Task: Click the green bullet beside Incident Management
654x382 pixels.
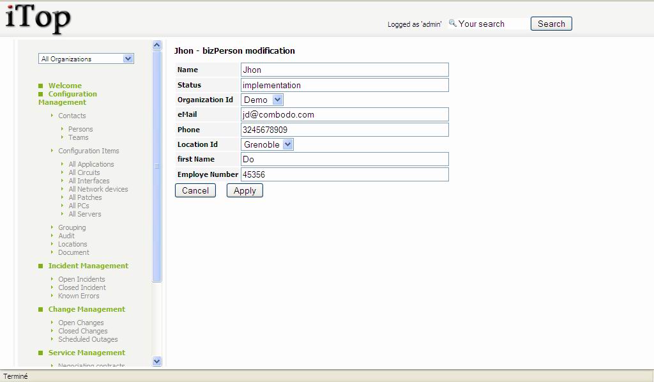Action: pyautogui.click(x=40, y=266)
